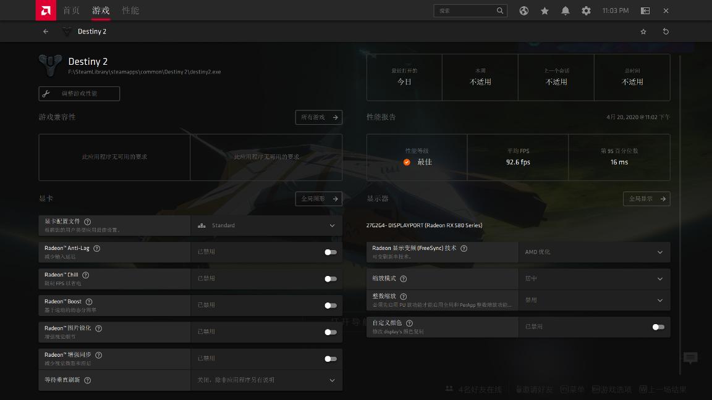Image resolution: width=712 pixels, height=400 pixels.
Task: Switch to the 性能 tab
Action: pos(130,10)
